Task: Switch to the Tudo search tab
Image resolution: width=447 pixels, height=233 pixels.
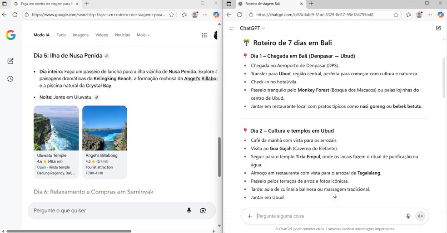Action: (x=61, y=35)
